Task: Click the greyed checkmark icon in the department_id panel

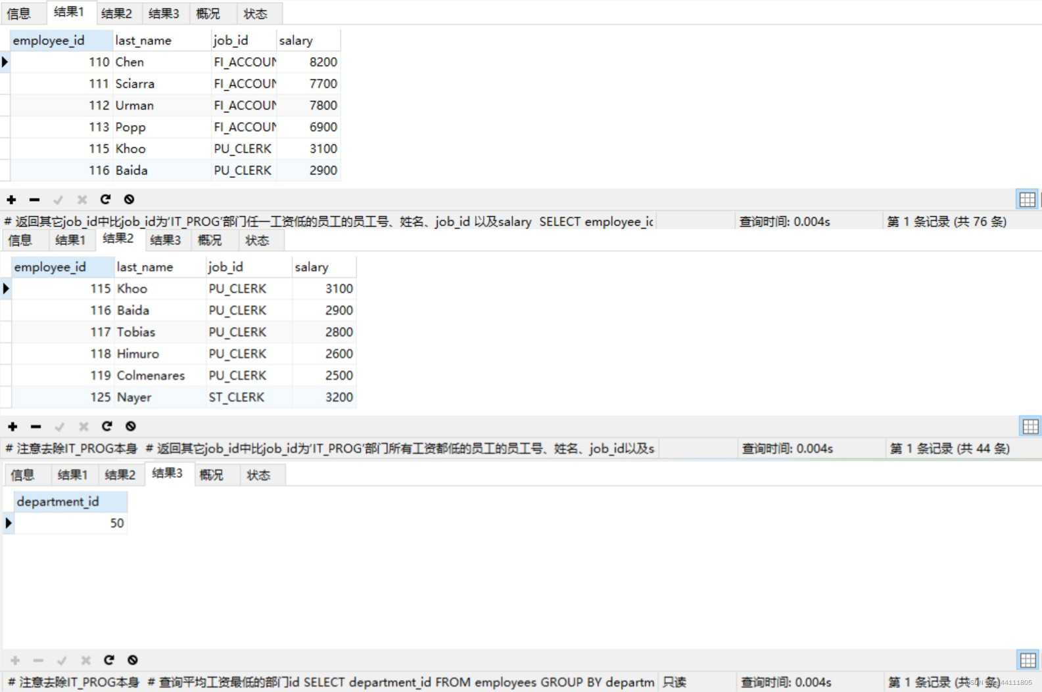Action: point(62,660)
